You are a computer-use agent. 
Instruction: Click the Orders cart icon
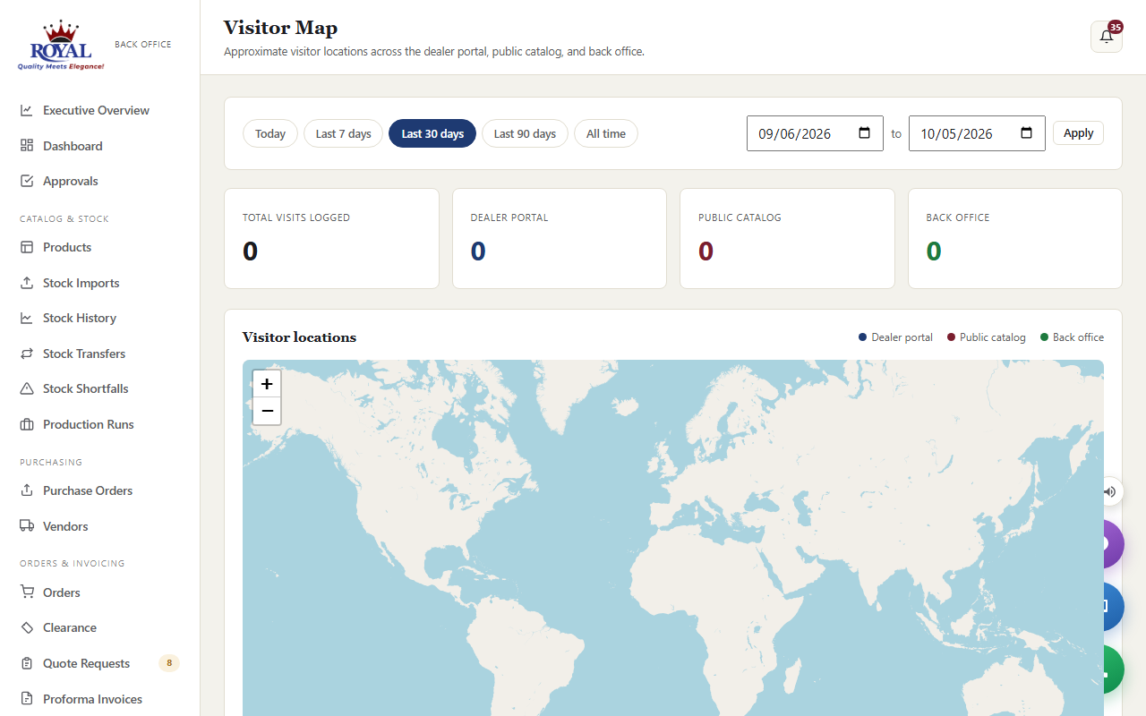(27, 592)
